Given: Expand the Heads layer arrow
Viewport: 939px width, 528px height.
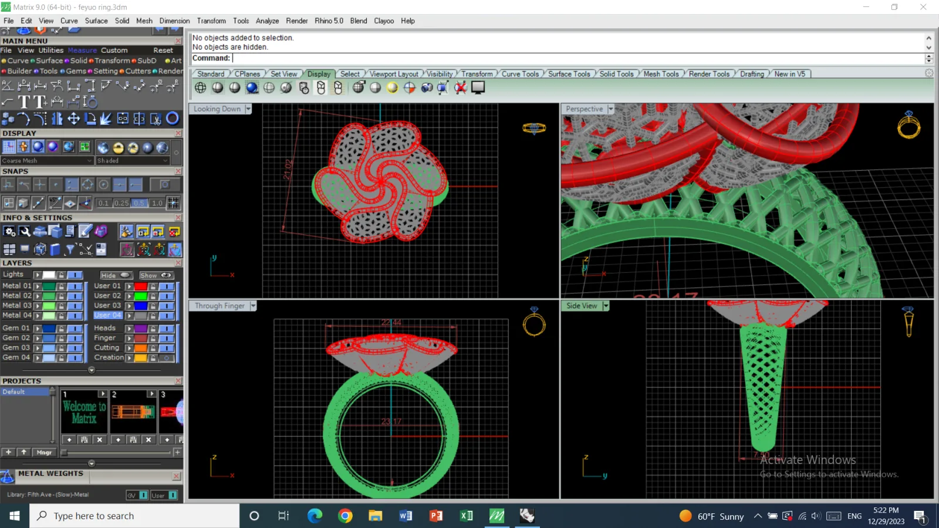Looking at the screenshot, I should (129, 329).
